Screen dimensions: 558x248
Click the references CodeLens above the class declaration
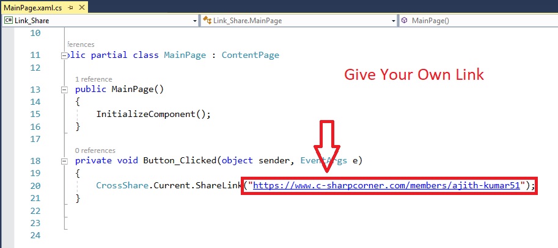81,44
